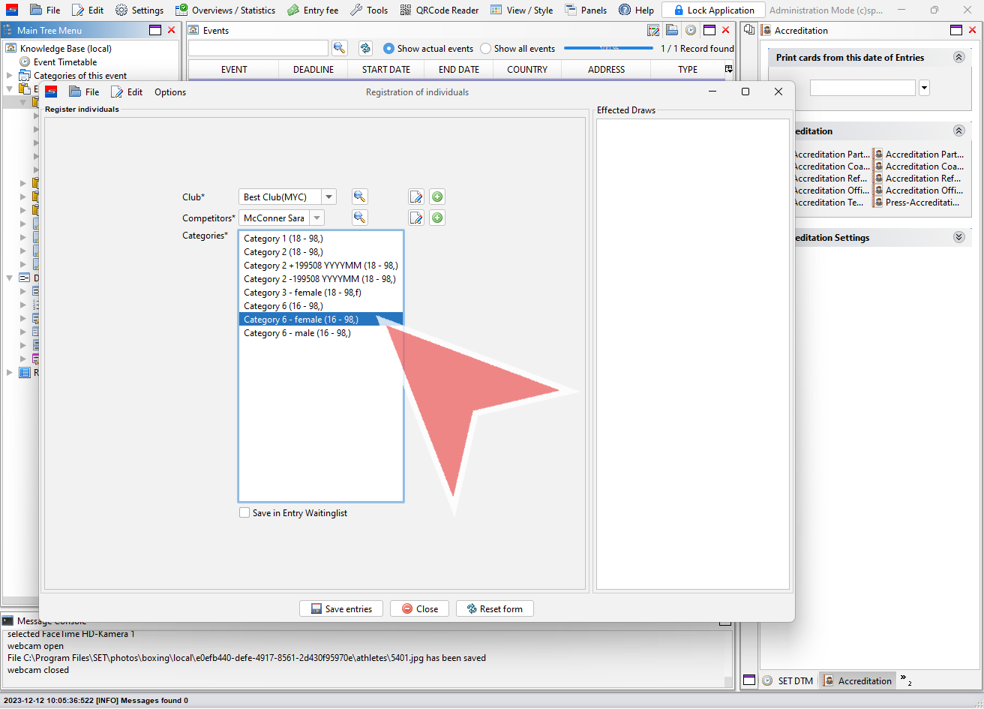The height and width of the screenshot is (709, 984).
Task: Select Category 3 - female in list
Action: point(302,293)
